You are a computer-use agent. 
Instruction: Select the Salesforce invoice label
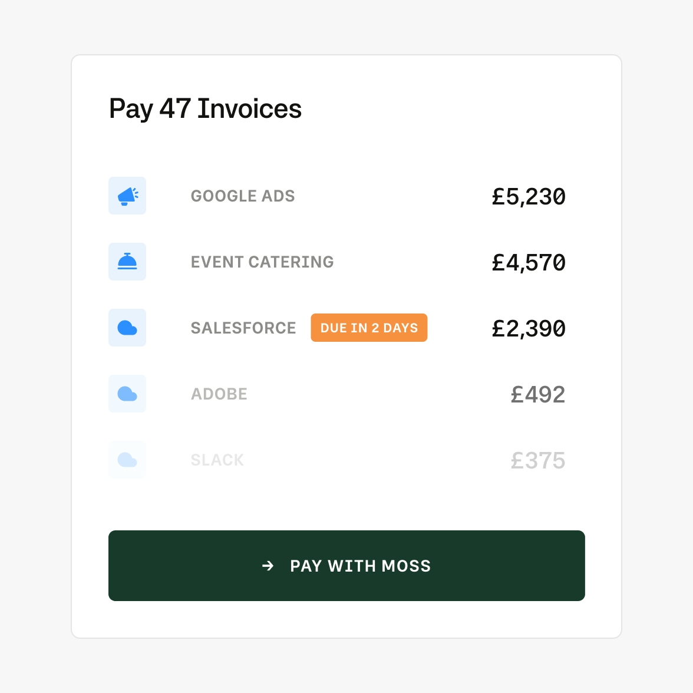[x=243, y=328]
